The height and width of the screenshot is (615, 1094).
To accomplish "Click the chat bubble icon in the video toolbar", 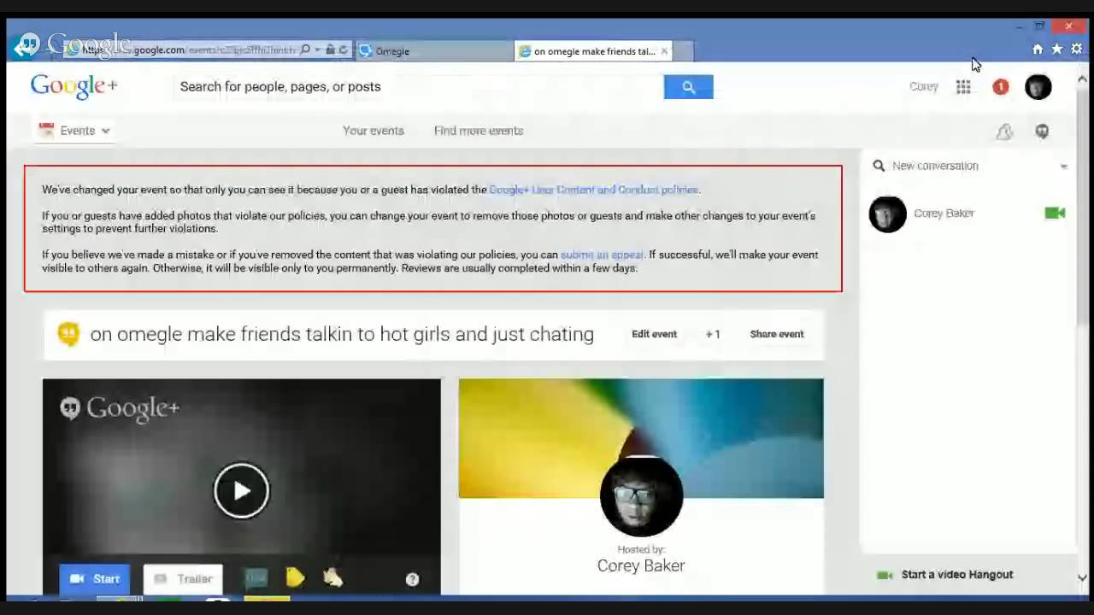I will pos(256,578).
